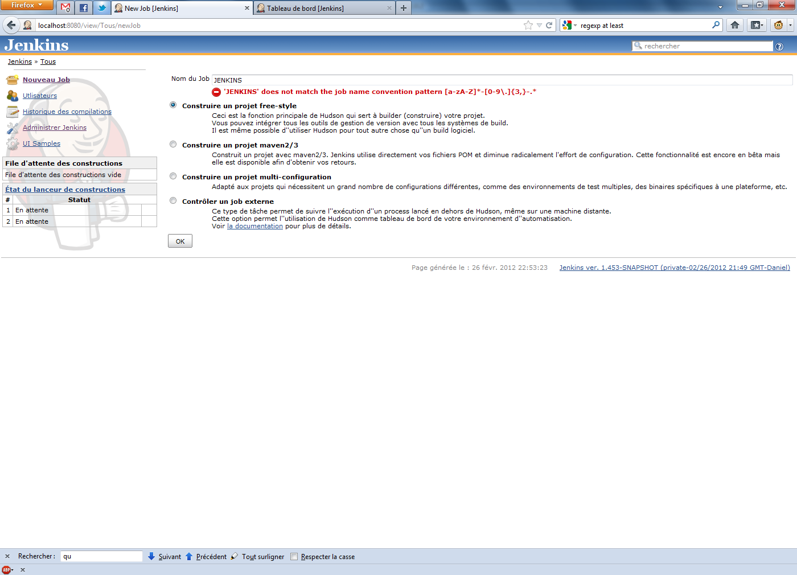Click the browser back arrow
This screenshot has width=797, height=575.
pos(11,25)
